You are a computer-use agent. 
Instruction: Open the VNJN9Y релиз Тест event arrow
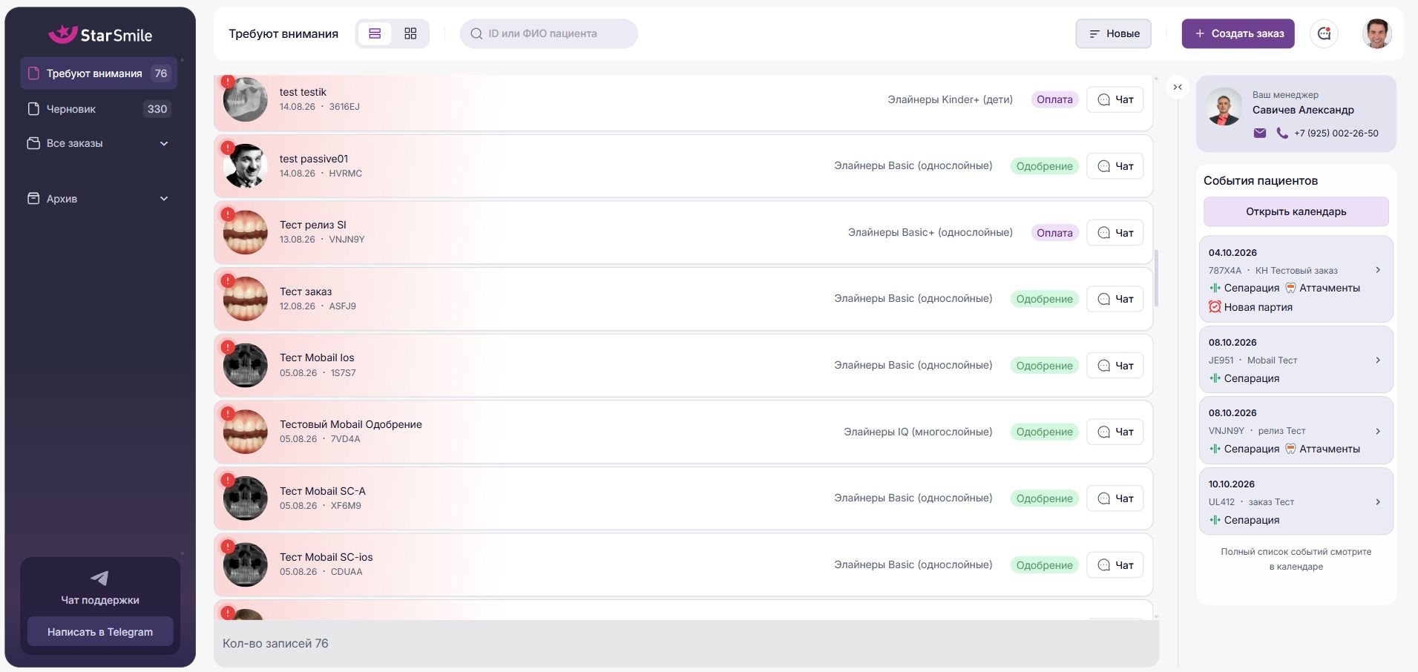(1378, 431)
